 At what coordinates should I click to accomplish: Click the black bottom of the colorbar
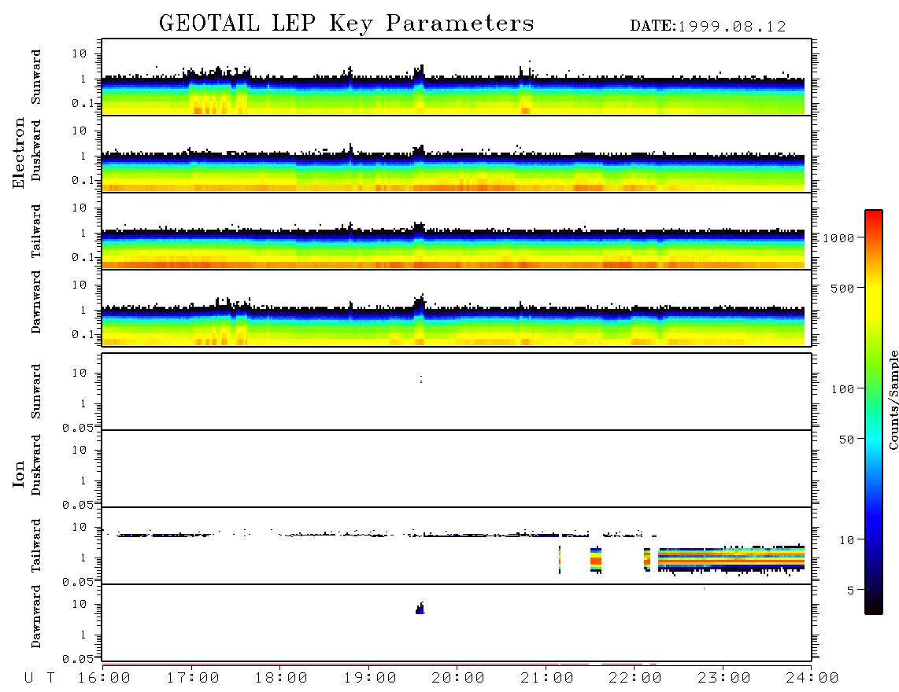pyautogui.click(x=874, y=606)
